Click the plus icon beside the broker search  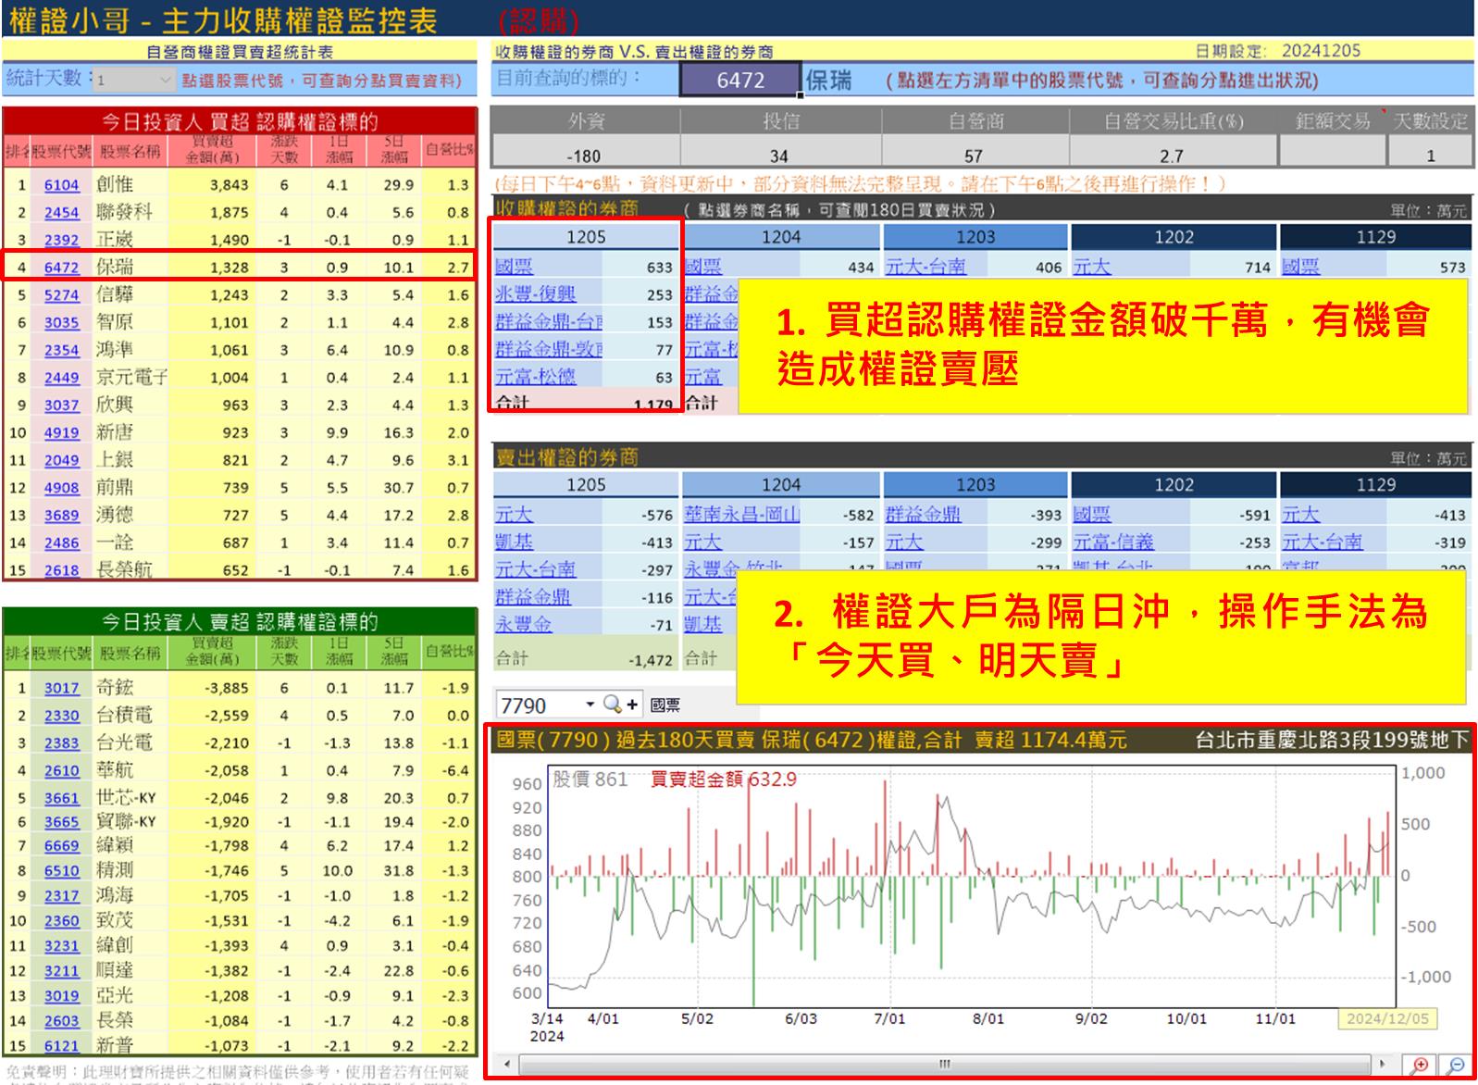(x=632, y=705)
